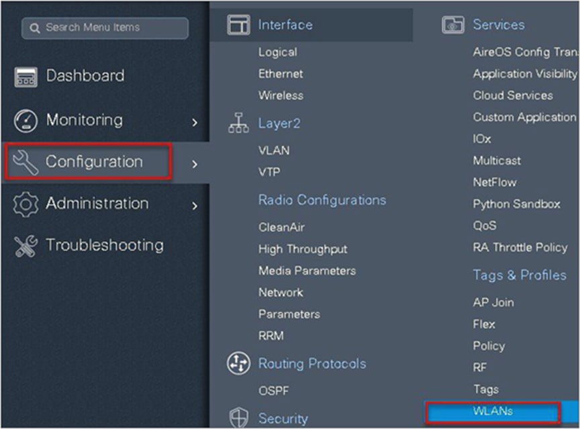The image size is (580, 429).
Task: Select the Services section heading
Action: [x=499, y=25]
